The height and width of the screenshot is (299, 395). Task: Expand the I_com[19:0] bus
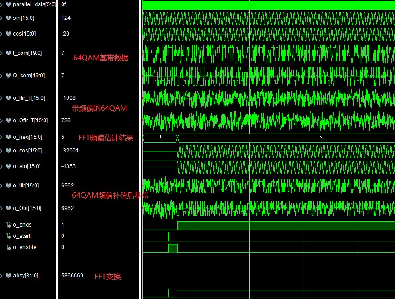click(x=1, y=53)
